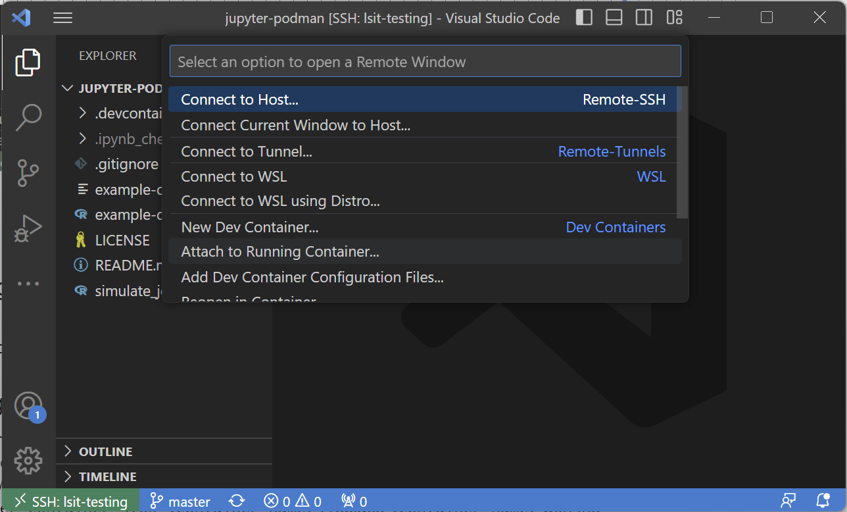Click the master branch in status bar
This screenshot has height=512, width=847.
[181, 501]
